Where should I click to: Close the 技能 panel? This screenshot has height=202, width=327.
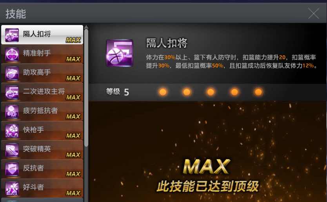click(314, 13)
